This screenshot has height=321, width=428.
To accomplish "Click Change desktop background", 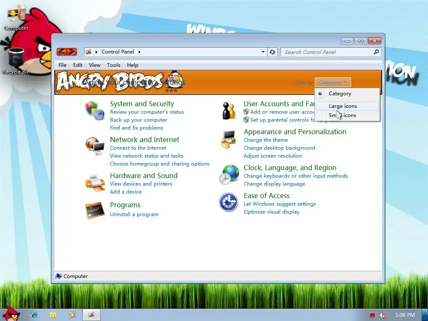I will (279, 148).
